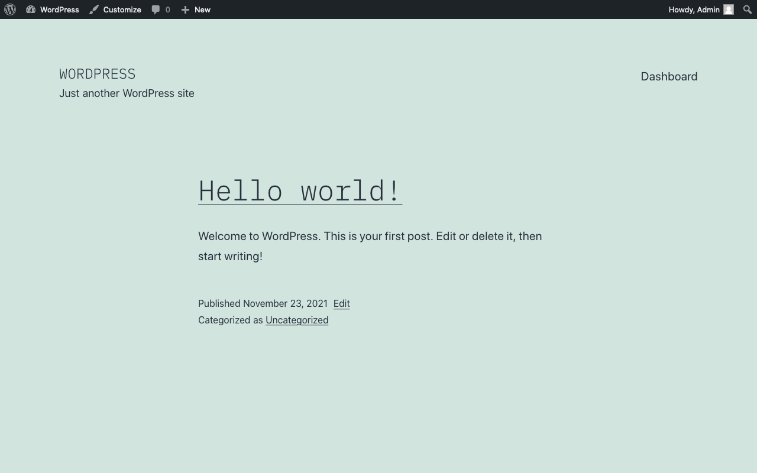Open the WordPress site name menu

tap(52, 9)
